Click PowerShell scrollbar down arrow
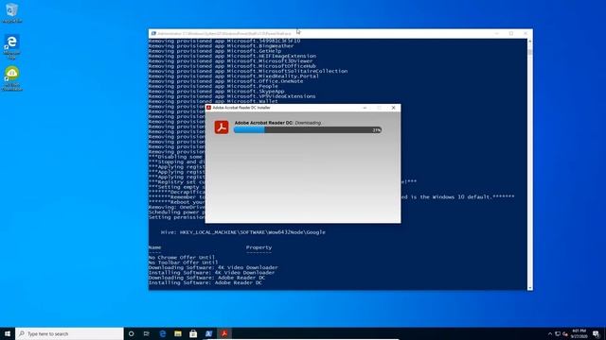Viewport: 606px width, 340px height. click(x=529, y=287)
